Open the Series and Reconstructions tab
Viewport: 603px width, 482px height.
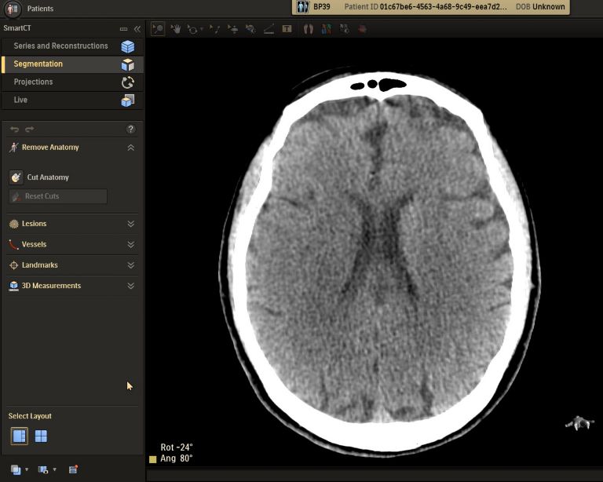click(x=72, y=46)
